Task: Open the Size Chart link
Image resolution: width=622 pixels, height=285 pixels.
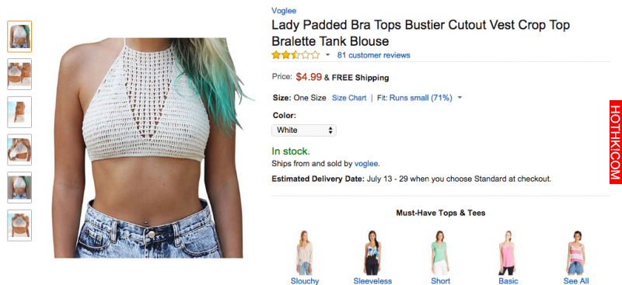Action: [x=349, y=98]
